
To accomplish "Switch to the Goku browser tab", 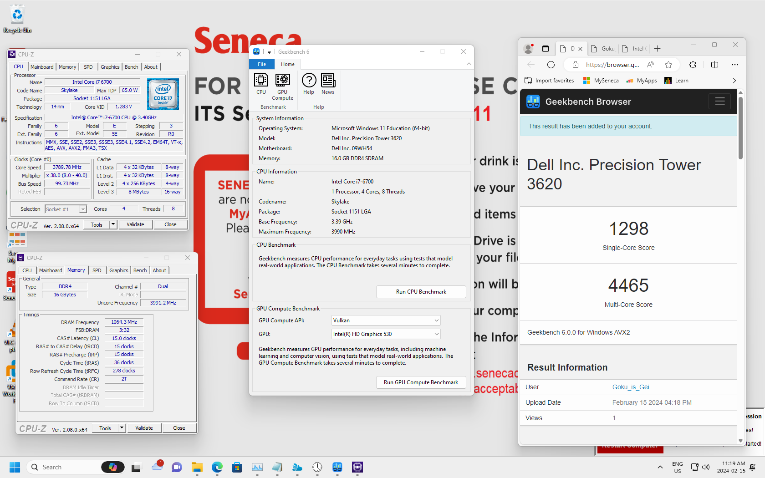I will (602, 49).
